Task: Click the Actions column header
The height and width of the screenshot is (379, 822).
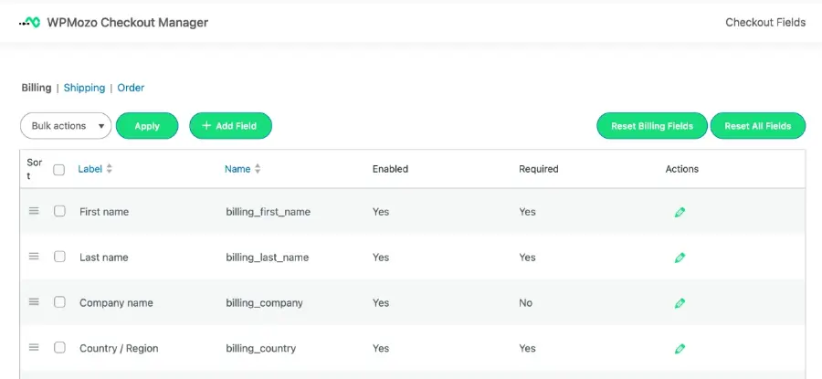Action: [682, 169]
